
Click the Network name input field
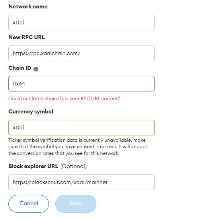point(82,23)
